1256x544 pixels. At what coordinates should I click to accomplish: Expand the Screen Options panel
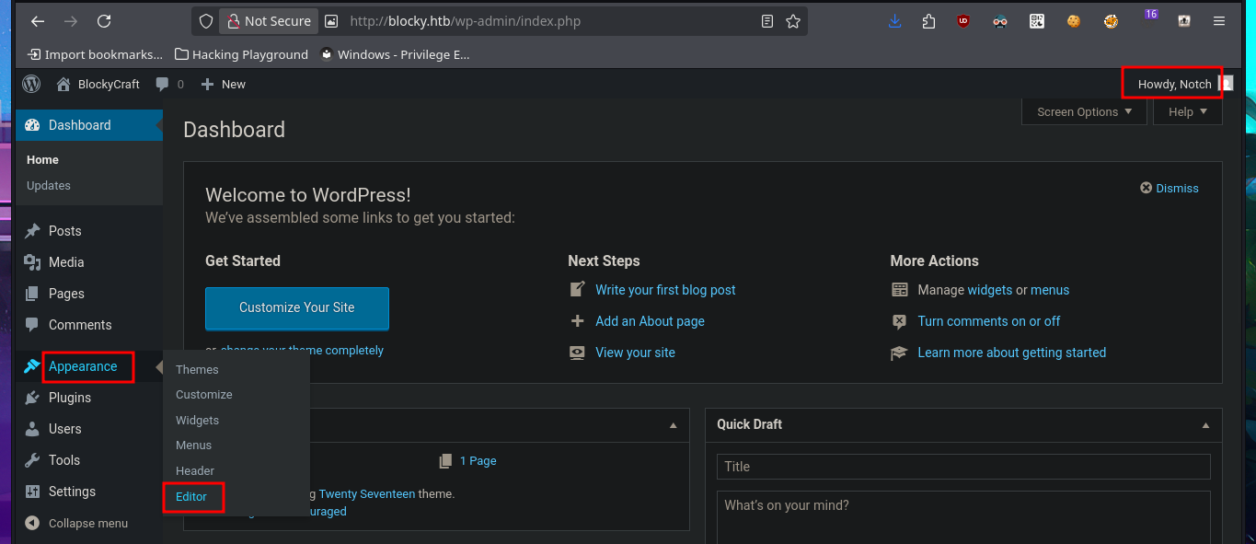point(1084,112)
